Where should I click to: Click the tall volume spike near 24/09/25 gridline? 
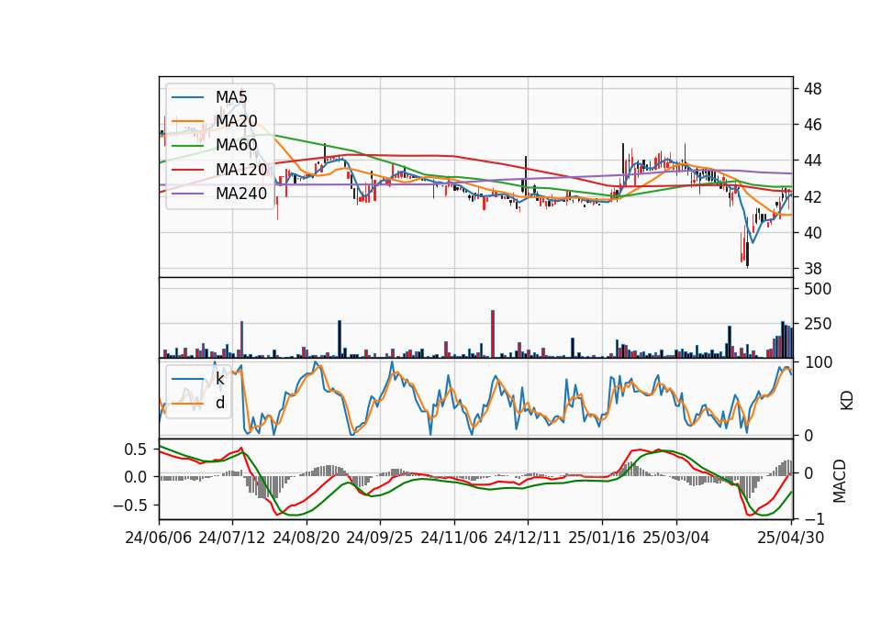340,339
